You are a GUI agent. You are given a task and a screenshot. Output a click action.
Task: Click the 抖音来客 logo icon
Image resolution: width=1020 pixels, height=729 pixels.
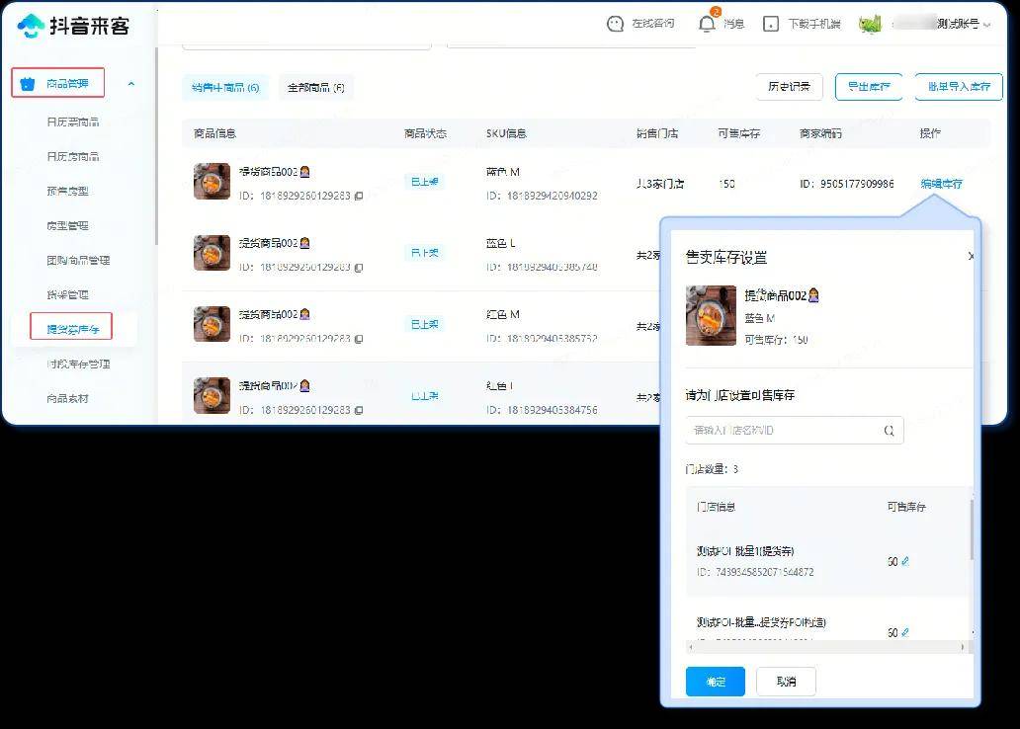pos(31,26)
